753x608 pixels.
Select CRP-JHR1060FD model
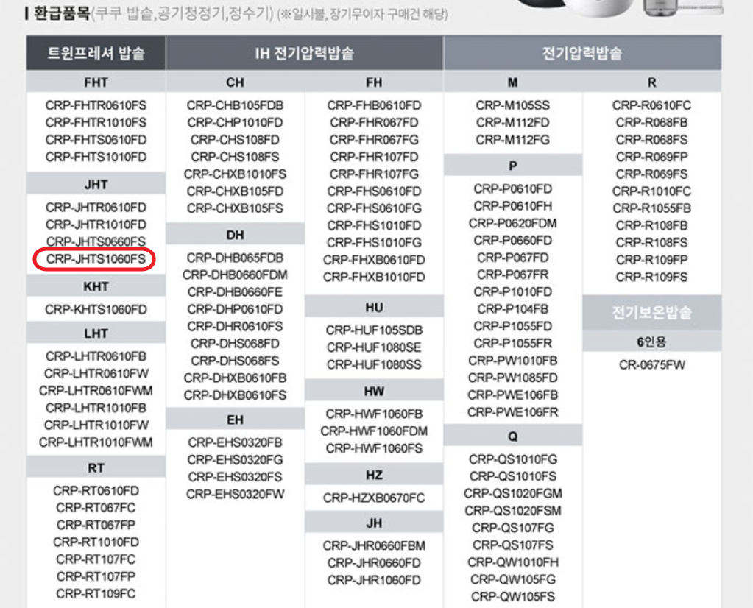374,581
